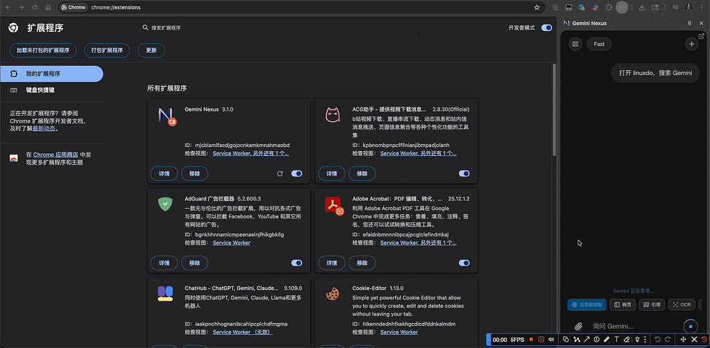Start a new chat with plus button

pyautogui.click(x=691, y=44)
